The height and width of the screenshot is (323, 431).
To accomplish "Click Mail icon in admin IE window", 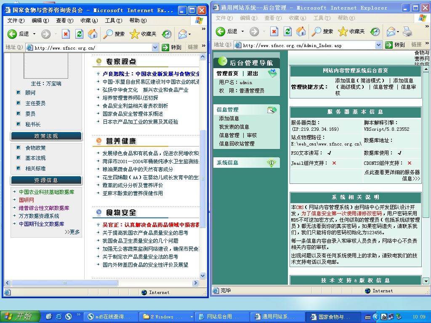I will tap(391, 32).
